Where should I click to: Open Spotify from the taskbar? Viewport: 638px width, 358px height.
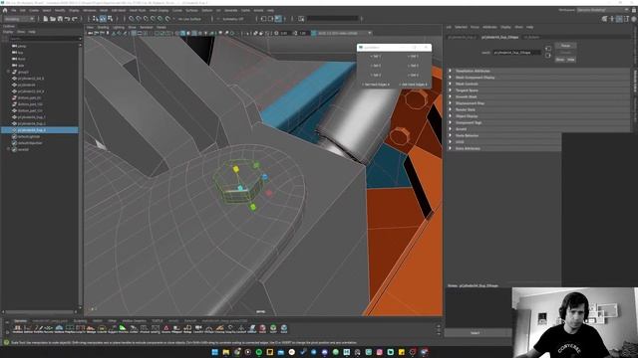(259, 352)
